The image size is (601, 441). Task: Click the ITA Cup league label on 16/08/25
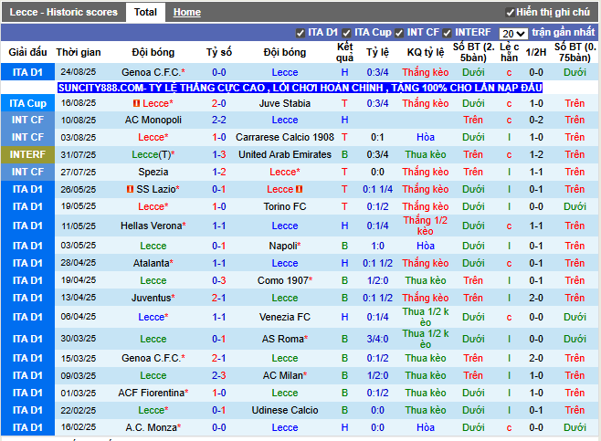pos(27,103)
